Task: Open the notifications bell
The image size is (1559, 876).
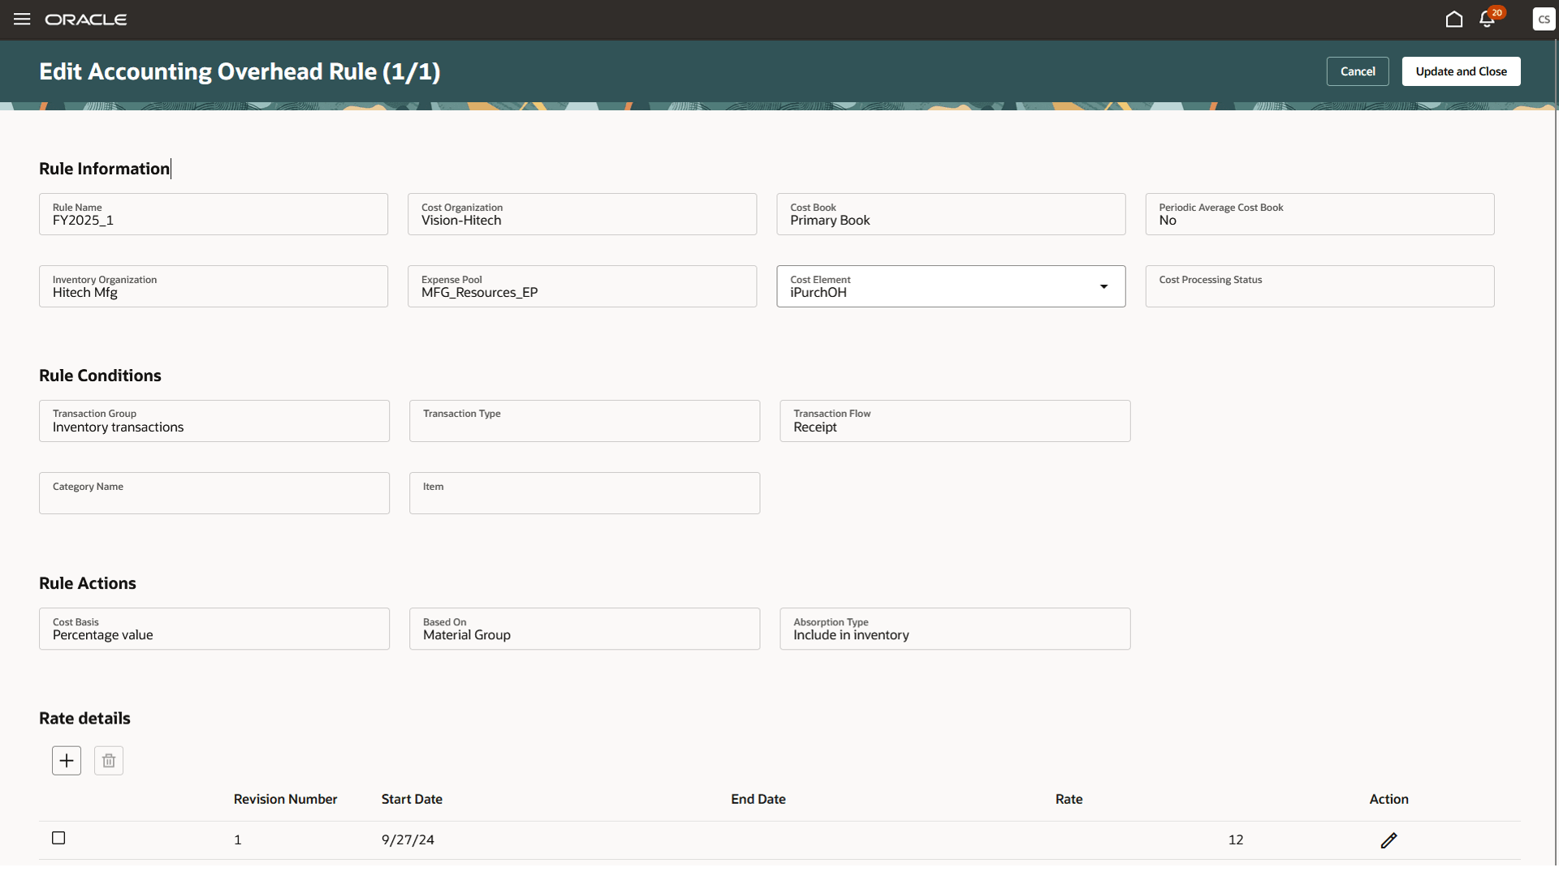Action: (x=1487, y=19)
